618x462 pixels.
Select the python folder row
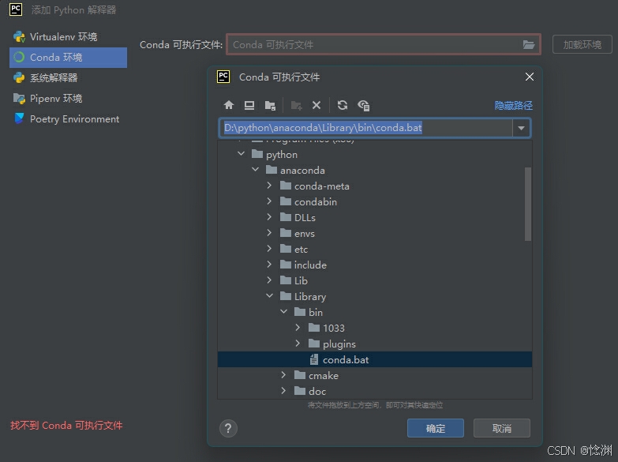[x=375, y=154]
